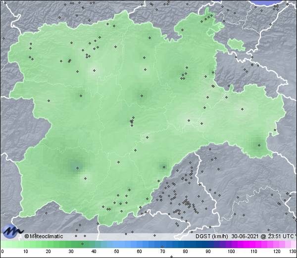This screenshot has width=297, height=258.
Task: Click scale label 90
Action: tap(208, 252)
